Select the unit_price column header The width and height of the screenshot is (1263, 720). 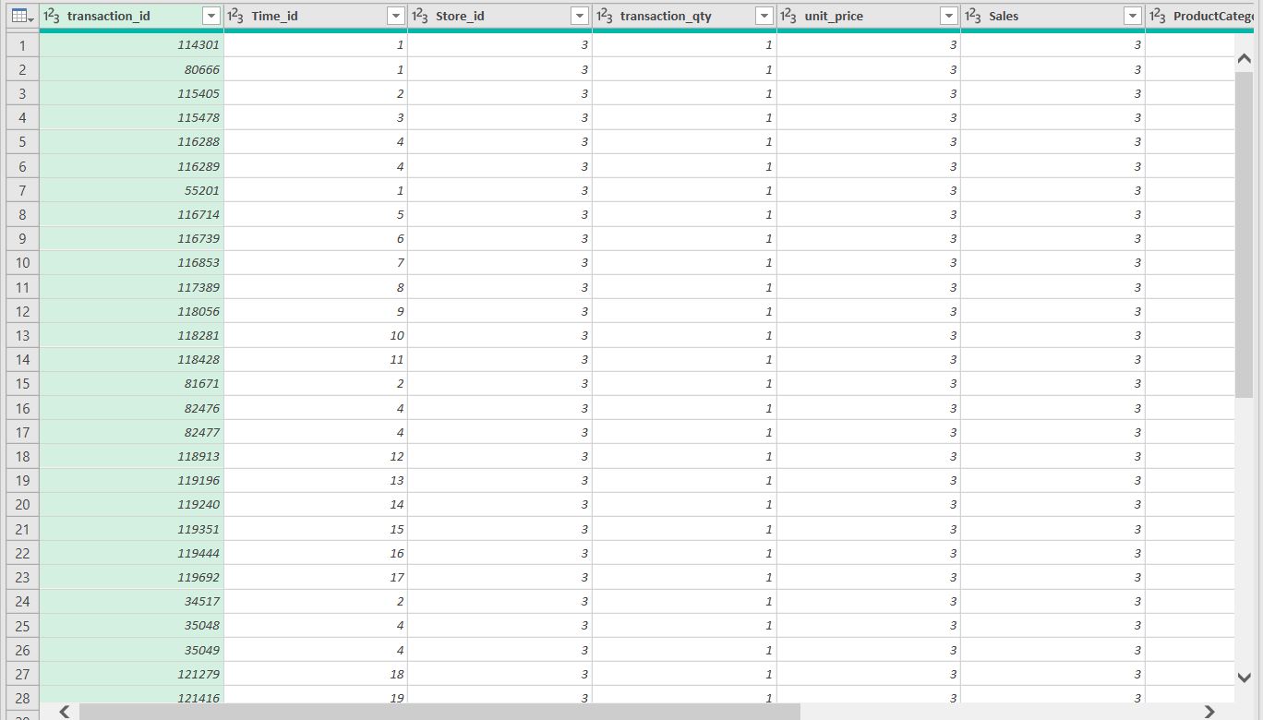tap(859, 17)
